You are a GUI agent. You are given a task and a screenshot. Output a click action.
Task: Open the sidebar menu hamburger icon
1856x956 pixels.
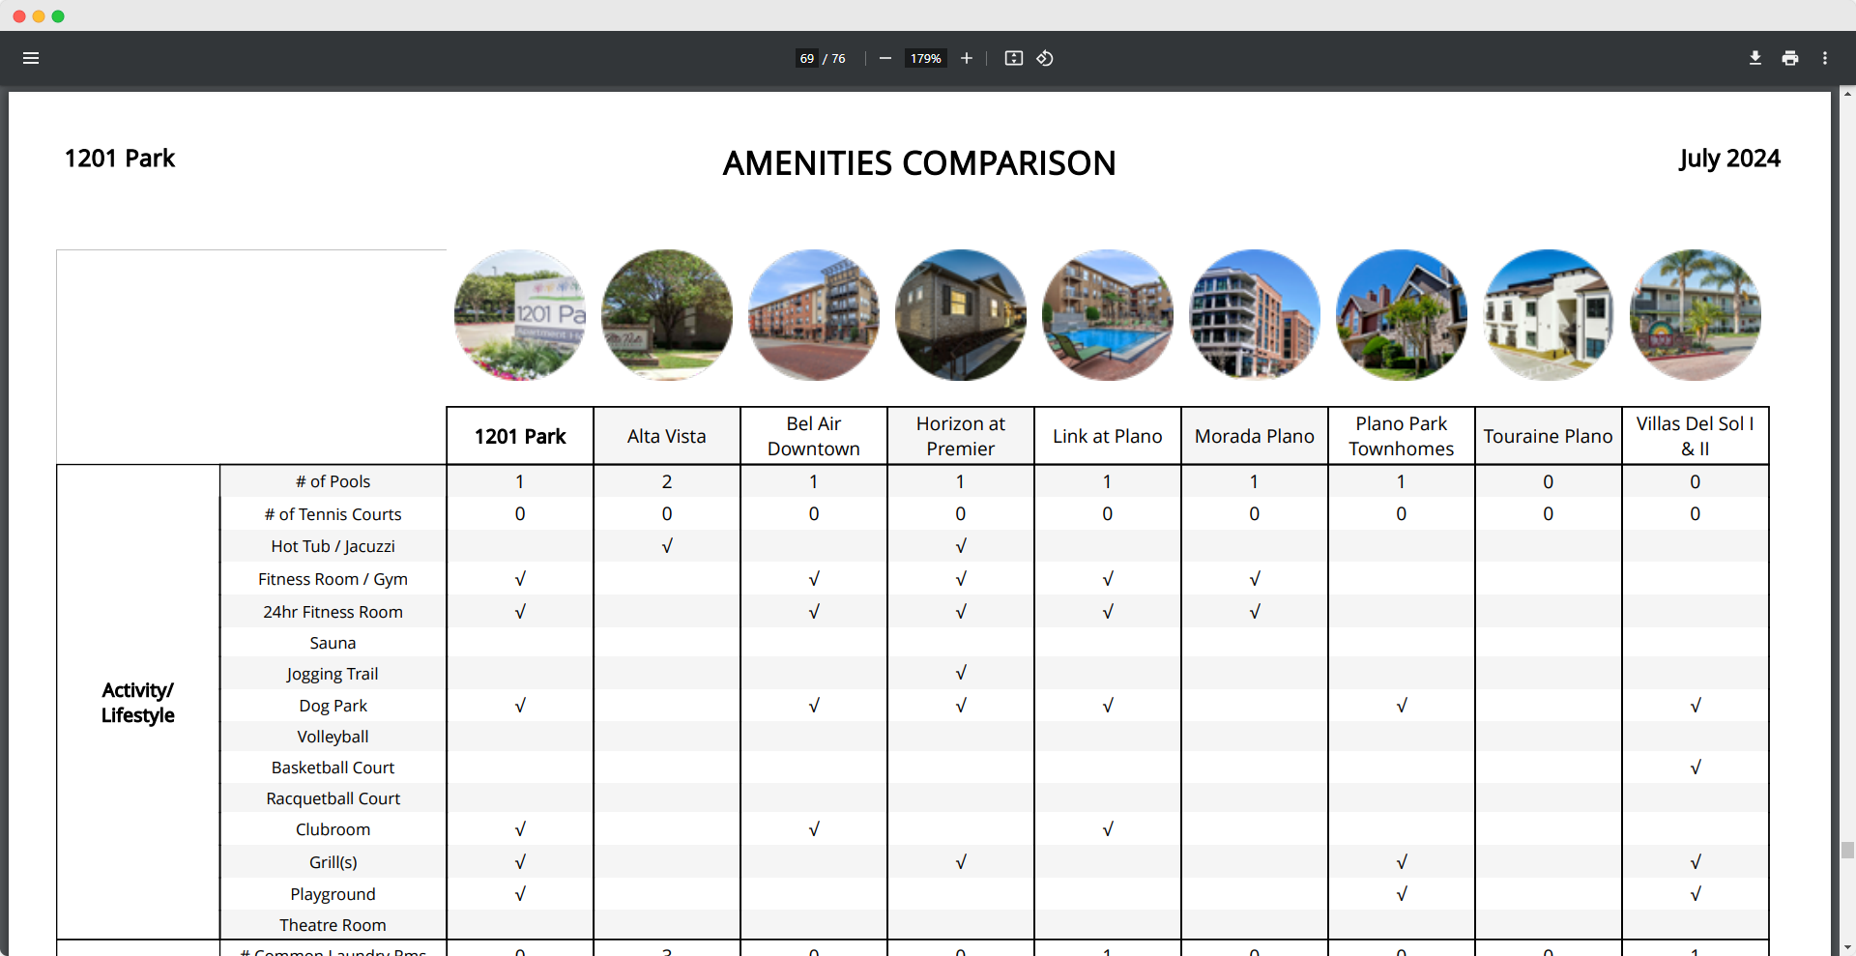tap(31, 58)
